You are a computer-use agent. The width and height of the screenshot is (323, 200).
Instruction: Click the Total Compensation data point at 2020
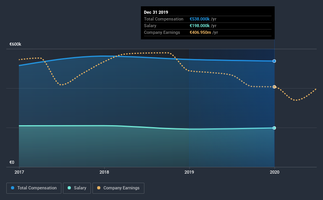(274, 61)
